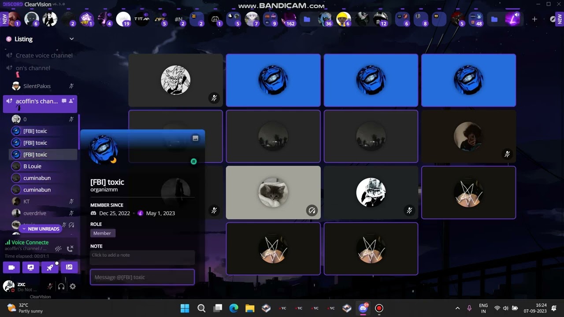Toggle noise suppression next to Voice Connected
This screenshot has width=564, height=317.
(x=58, y=249)
